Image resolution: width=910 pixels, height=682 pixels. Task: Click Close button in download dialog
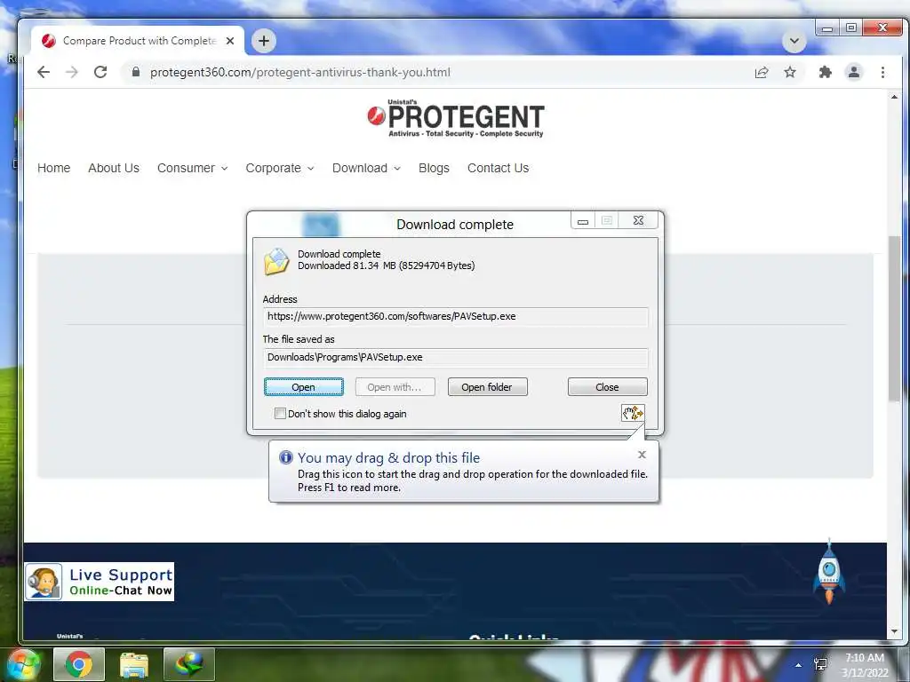point(607,387)
